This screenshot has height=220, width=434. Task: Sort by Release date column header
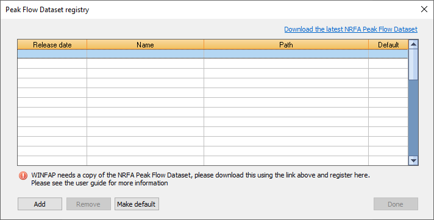point(52,44)
